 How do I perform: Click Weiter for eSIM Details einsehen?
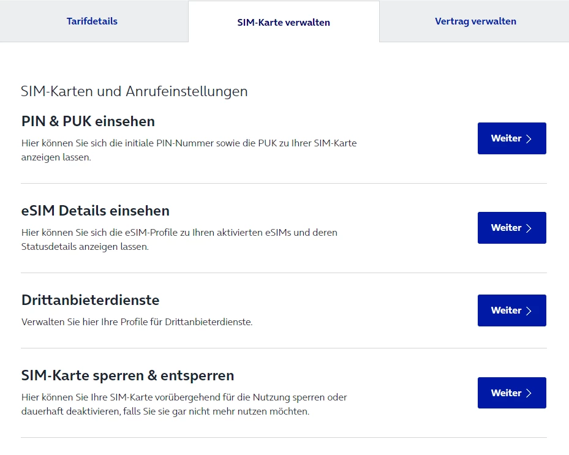(x=511, y=228)
